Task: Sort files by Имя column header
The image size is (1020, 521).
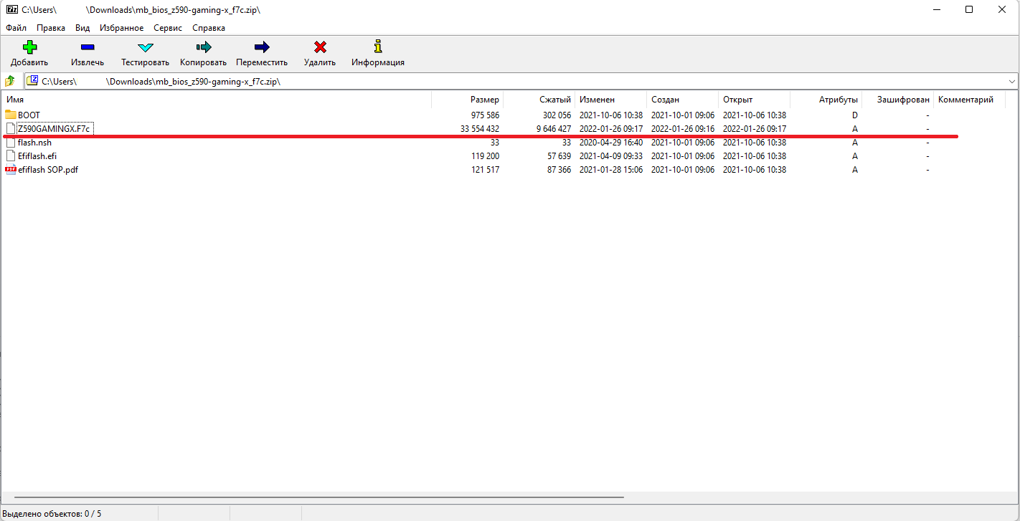Action: pyautogui.click(x=16, y=100)
